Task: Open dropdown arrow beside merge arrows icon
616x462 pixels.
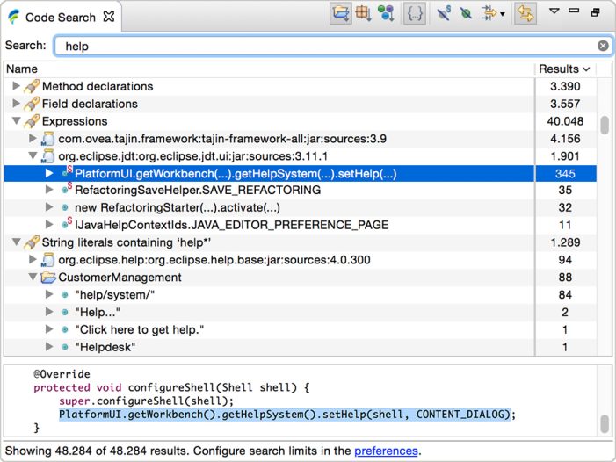Action: click(503, 15)
